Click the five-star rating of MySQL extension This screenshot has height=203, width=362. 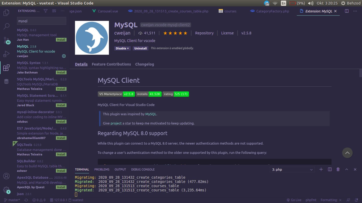point(175,33)
